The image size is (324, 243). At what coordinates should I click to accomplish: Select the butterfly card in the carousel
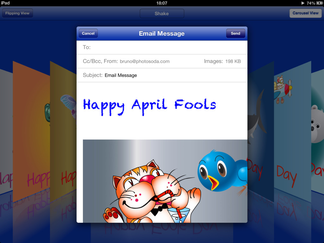point(63,131)
